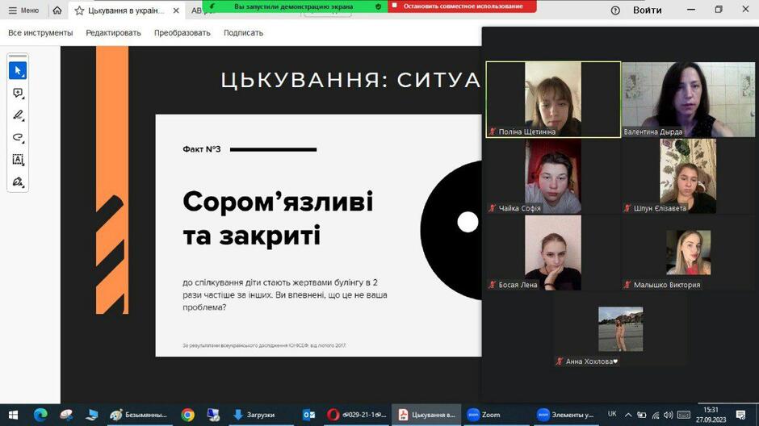This screenshot has width=759, height=426.
Task: Open the Windows notification center icon
Action: (740, 415)
